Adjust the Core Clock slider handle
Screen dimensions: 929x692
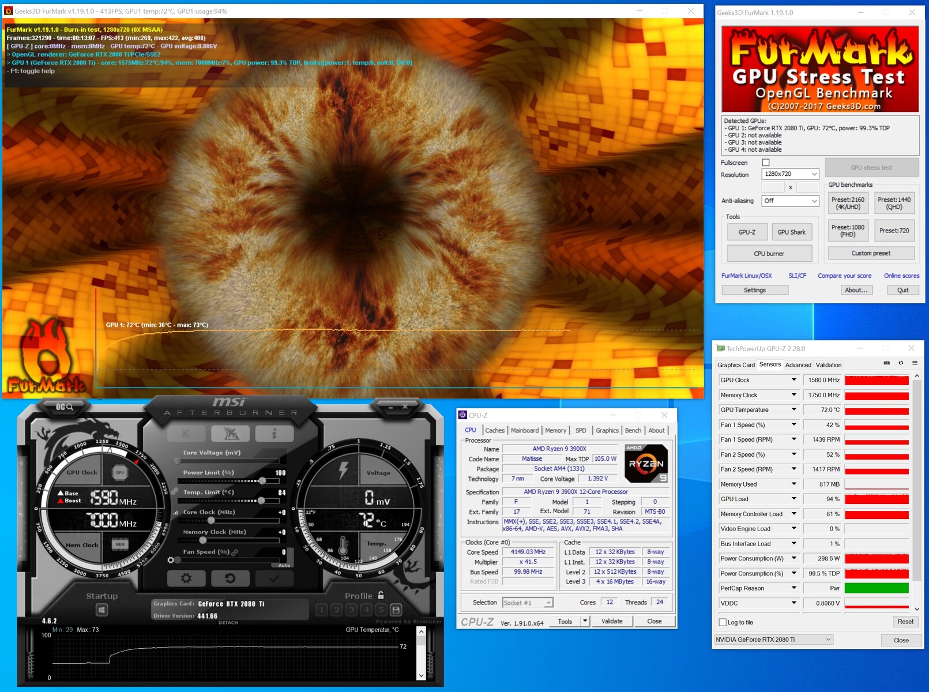pos(211,520)
